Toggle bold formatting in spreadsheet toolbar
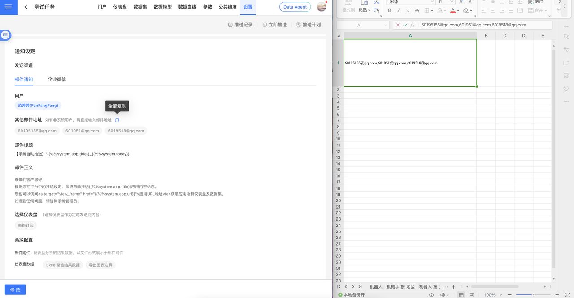The image size is (574, 298). (x=390, y=10)
